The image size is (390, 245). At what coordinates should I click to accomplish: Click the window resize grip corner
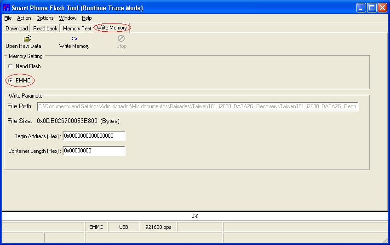(x=385, y=240)
